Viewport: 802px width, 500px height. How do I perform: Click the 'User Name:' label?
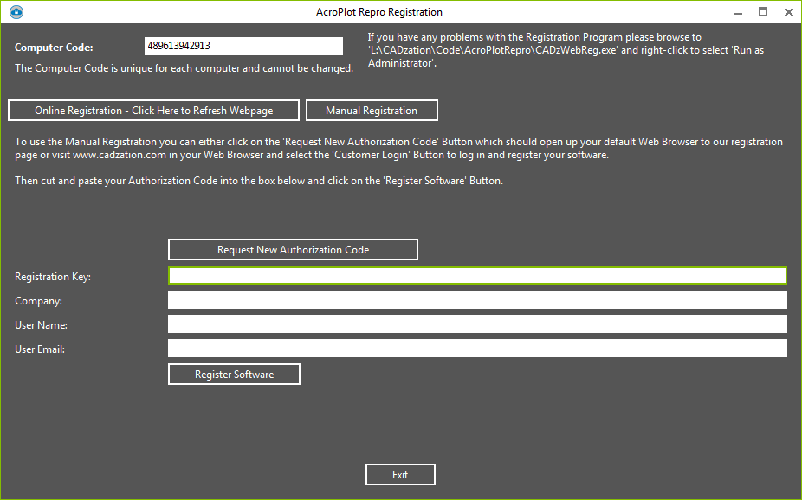41,325
